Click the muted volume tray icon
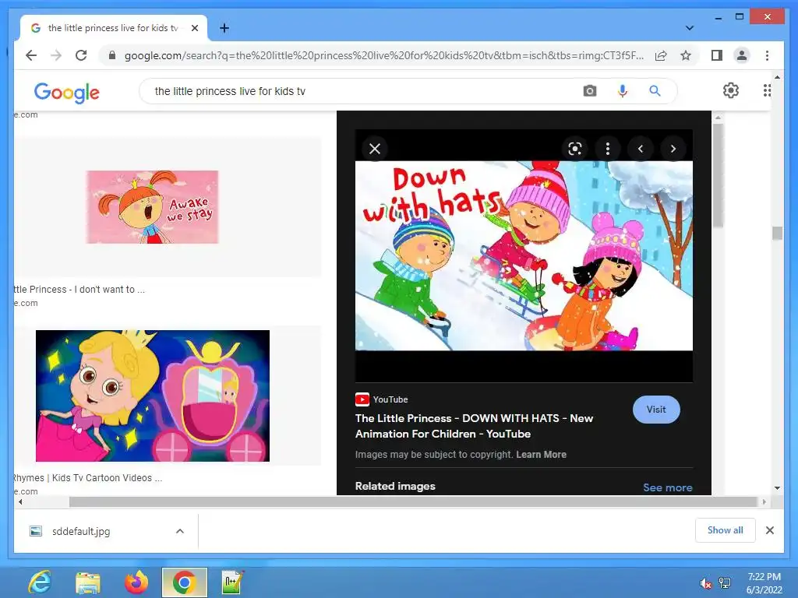The height and width of the screenshot is (598, 798). click(706, 583)
